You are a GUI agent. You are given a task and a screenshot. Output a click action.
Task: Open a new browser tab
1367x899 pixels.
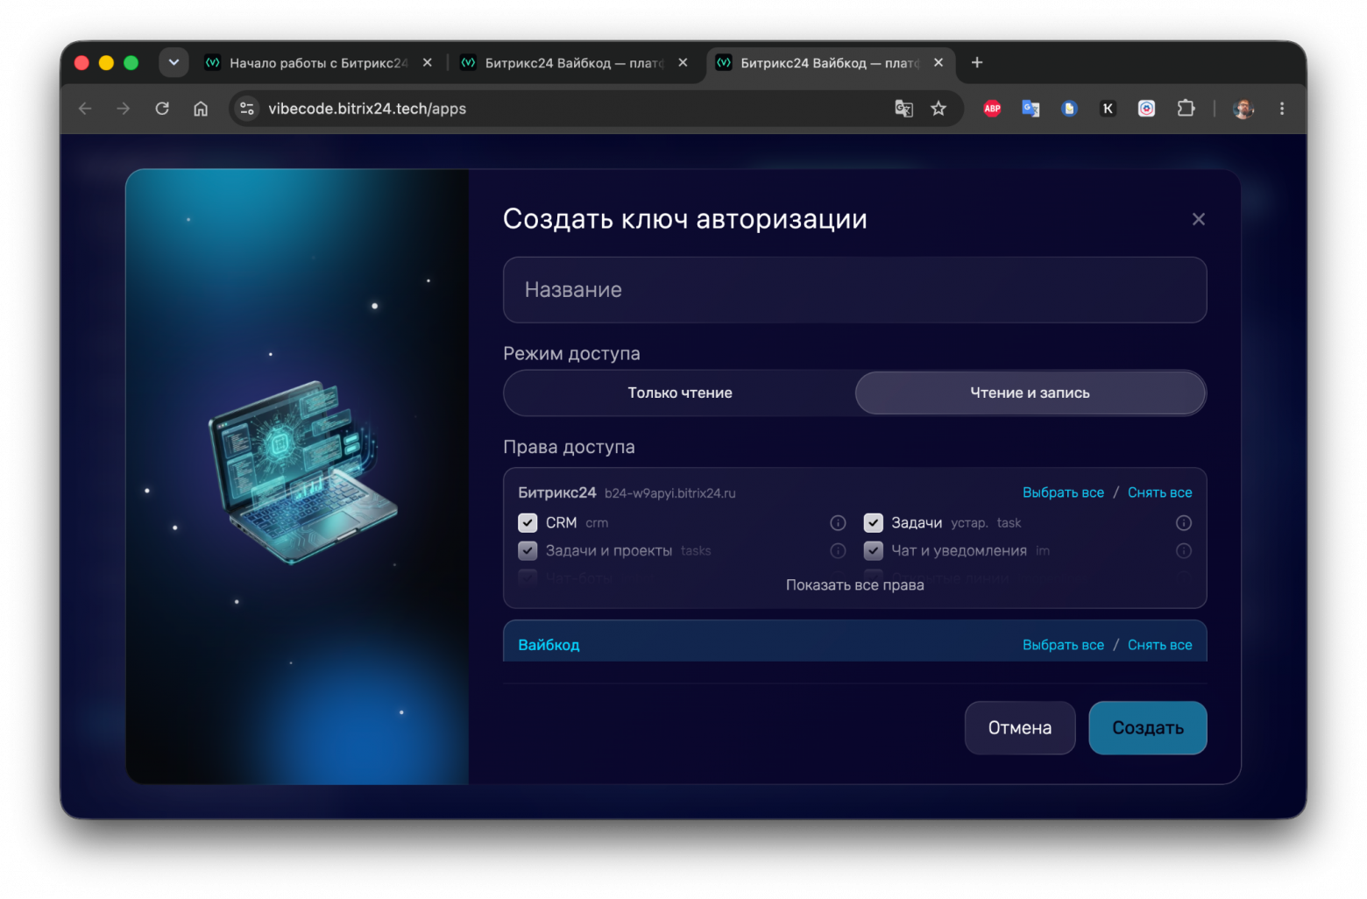coord(977,62)
